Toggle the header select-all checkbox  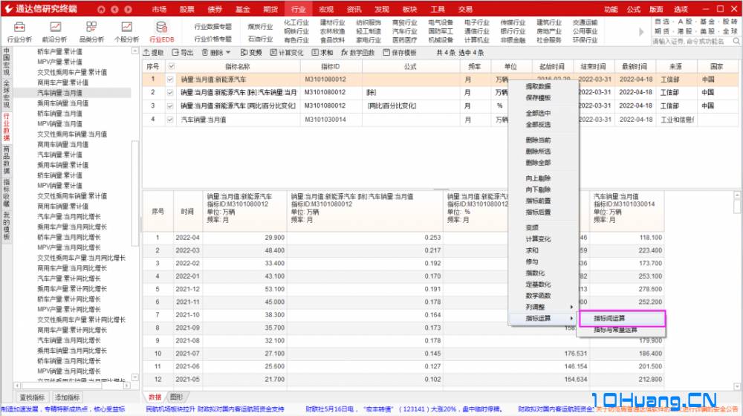(x=172, y=66)
